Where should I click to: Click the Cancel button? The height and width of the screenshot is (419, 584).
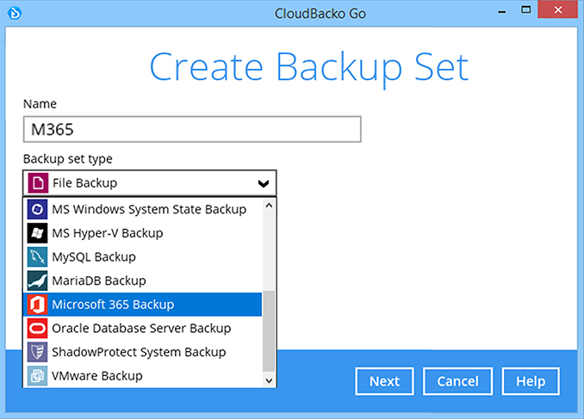coord(457,381)
